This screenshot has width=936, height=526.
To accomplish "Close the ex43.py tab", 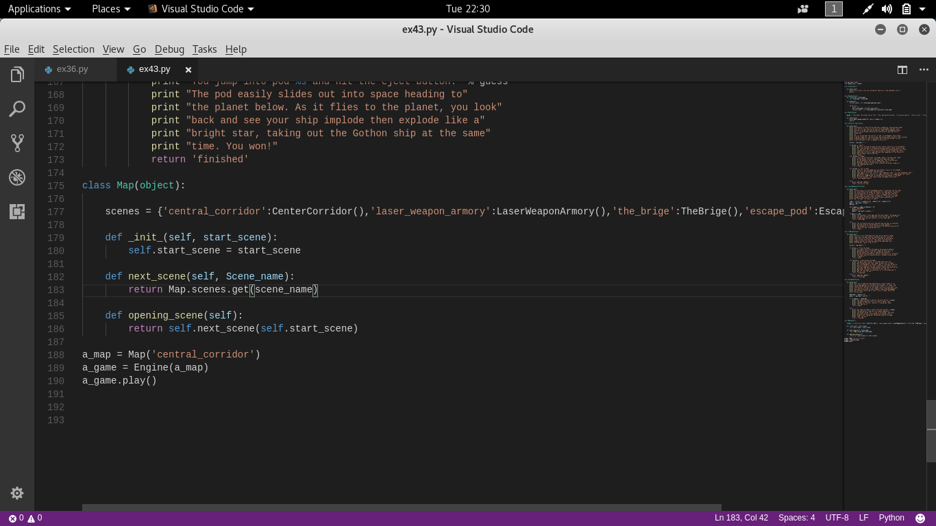I will click(x=188, y=69).
